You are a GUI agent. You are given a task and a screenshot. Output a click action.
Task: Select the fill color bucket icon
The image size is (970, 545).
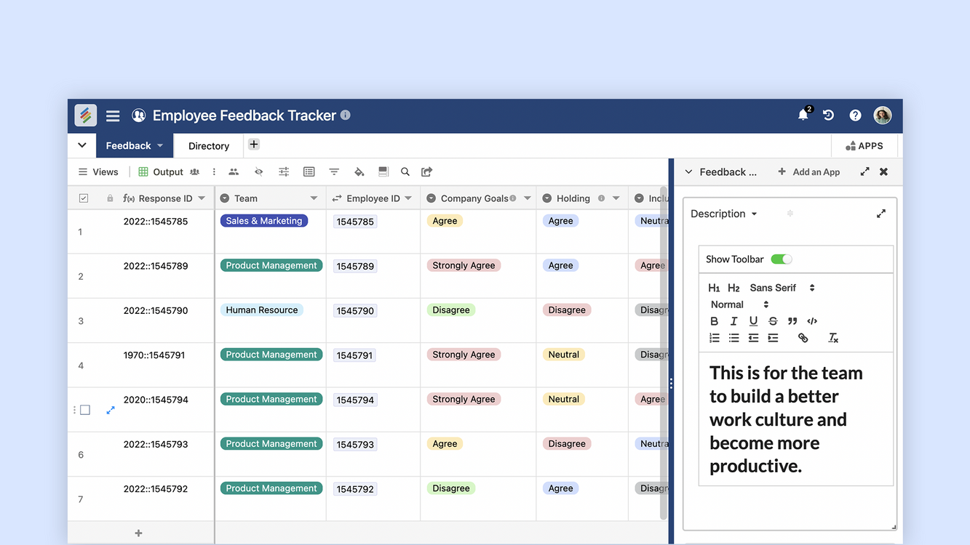point(359,172)
